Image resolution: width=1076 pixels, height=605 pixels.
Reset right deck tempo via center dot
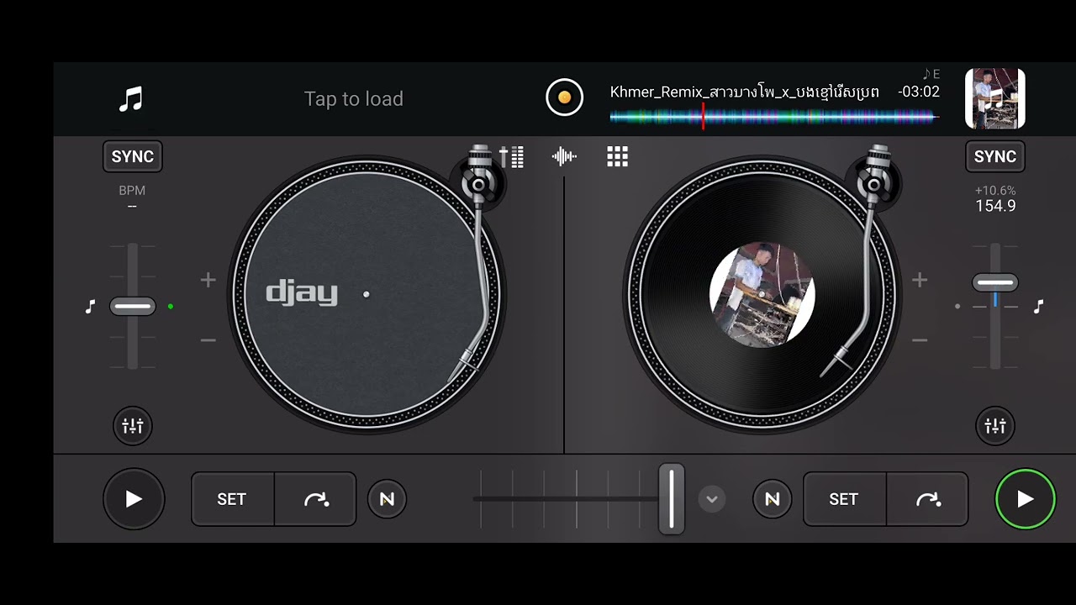point(957,307)
